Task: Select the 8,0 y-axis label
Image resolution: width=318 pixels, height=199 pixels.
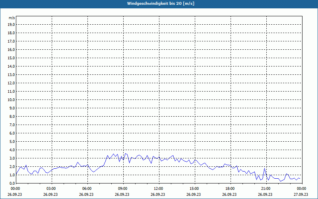Action: click(12, 116)
